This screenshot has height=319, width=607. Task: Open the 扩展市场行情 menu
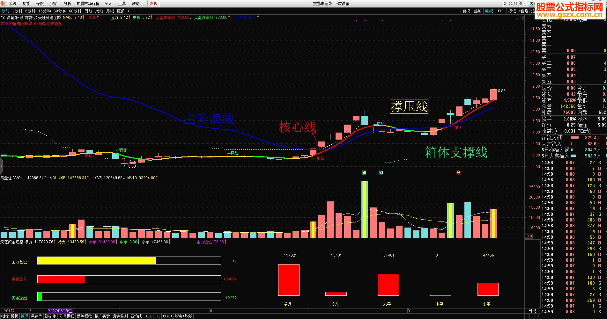point(88,4)
